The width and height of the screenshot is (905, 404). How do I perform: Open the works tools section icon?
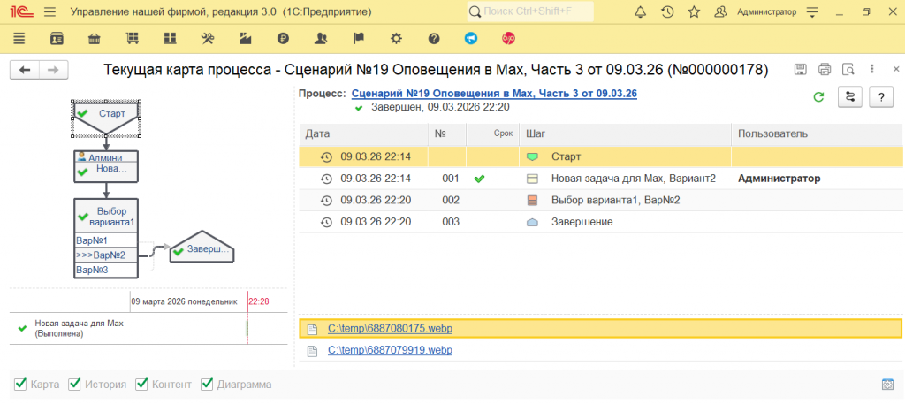click(208, 39)
